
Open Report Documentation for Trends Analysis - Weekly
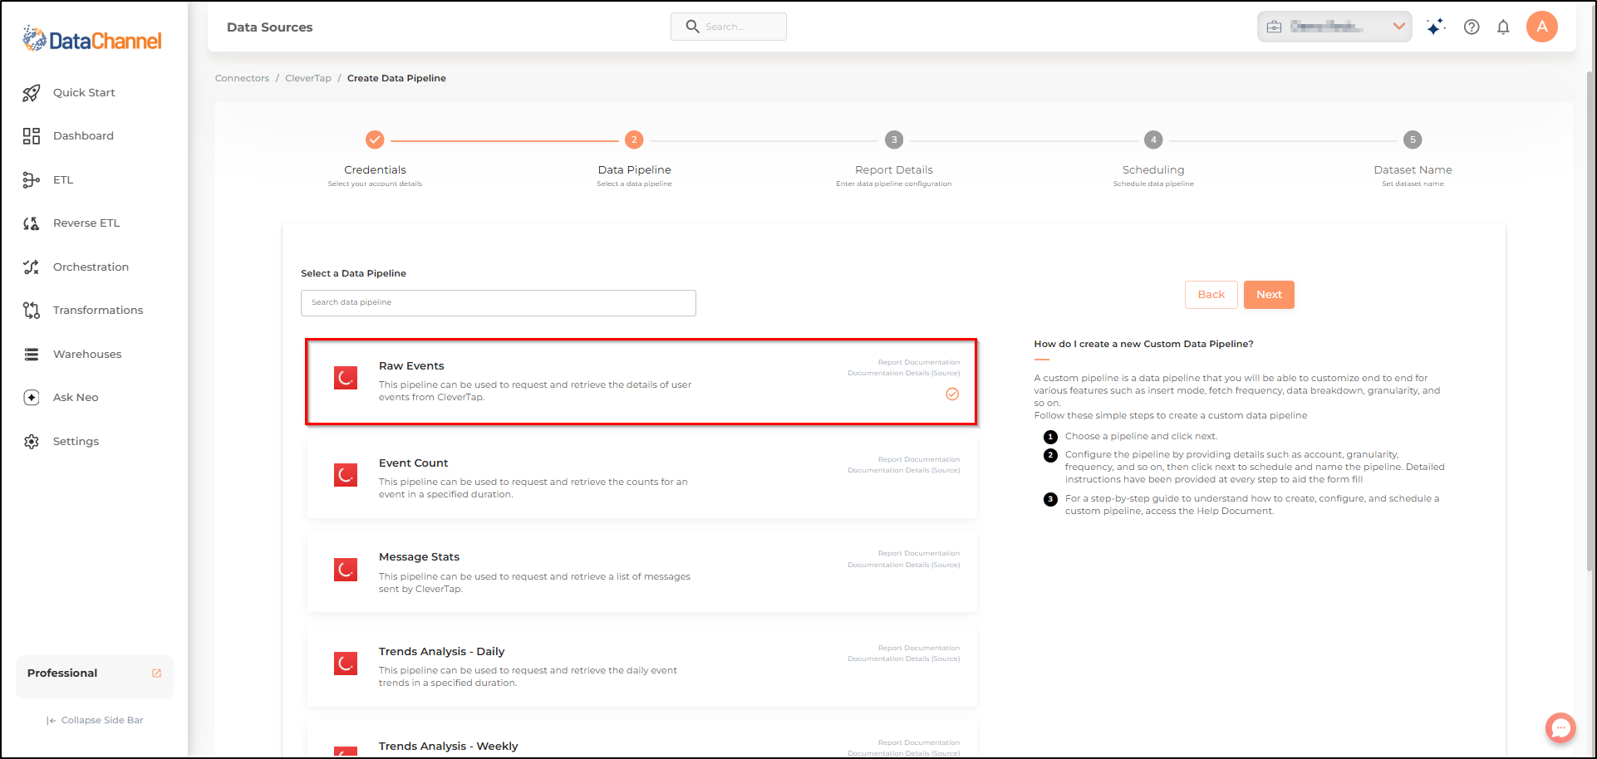point(918,742)
